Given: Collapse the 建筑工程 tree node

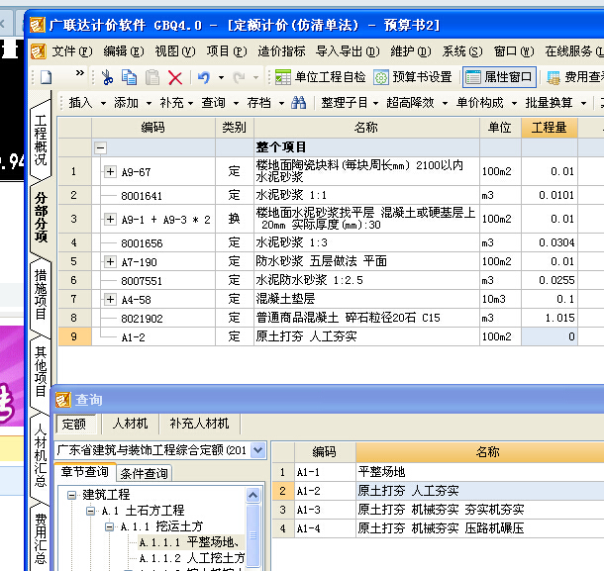Looking at the screenshot, I should [x=71, y=495].
